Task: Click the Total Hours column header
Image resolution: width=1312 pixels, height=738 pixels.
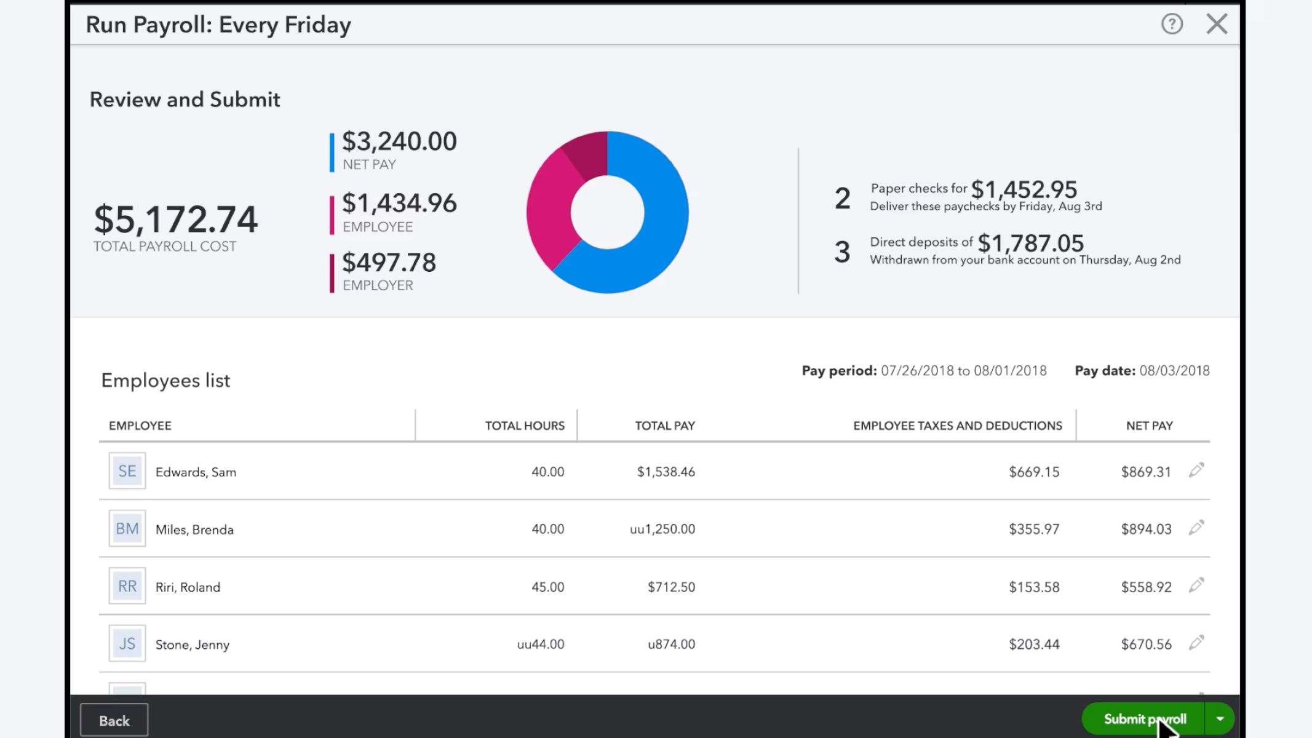Action: pyautogui.click(x=524, y=426)
